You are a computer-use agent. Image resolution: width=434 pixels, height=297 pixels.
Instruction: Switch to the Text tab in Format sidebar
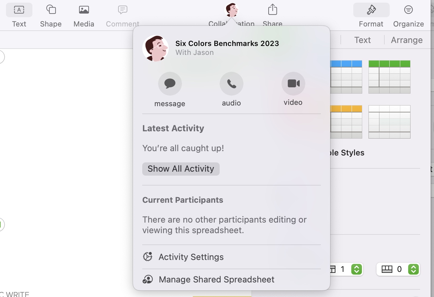(x=363, y=40)
